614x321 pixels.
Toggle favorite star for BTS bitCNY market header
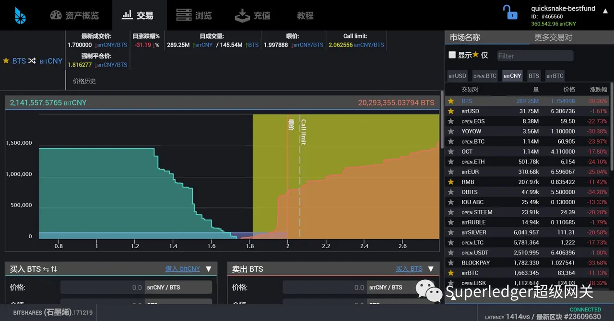(6, 61)
